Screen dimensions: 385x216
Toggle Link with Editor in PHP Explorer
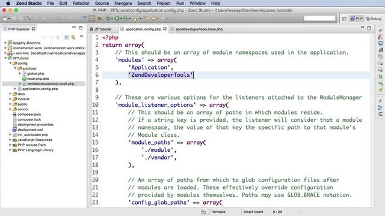tap(73, 37)
